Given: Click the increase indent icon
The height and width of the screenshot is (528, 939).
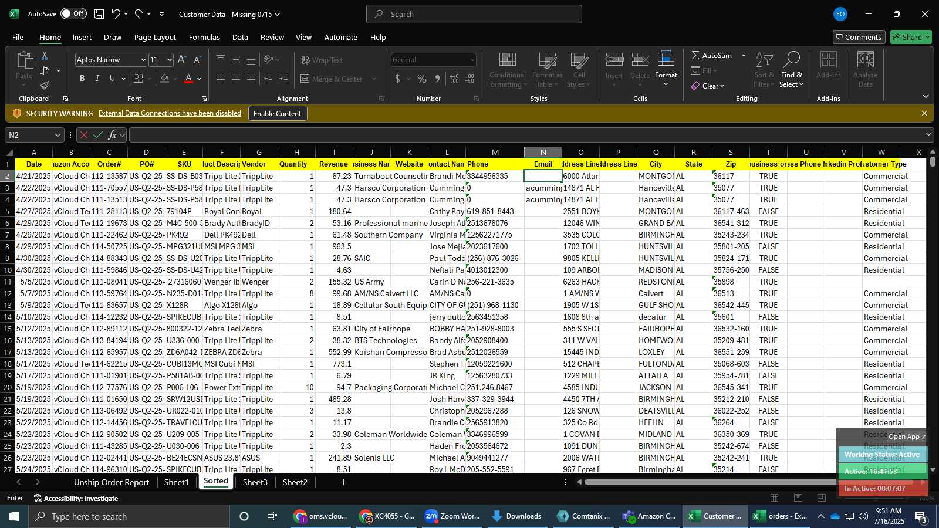Looking at the screenshot, I should (x=283, y=79).
